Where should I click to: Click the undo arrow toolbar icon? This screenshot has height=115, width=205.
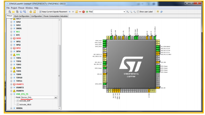tap(69, 12)
